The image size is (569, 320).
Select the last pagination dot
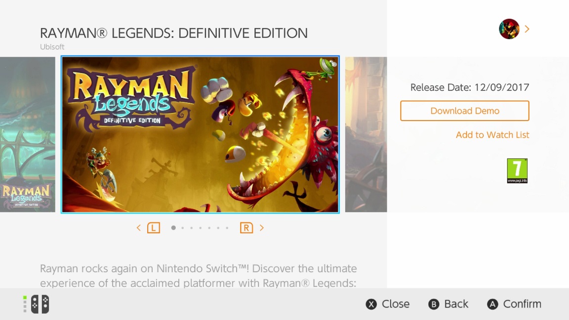point(227,228)
